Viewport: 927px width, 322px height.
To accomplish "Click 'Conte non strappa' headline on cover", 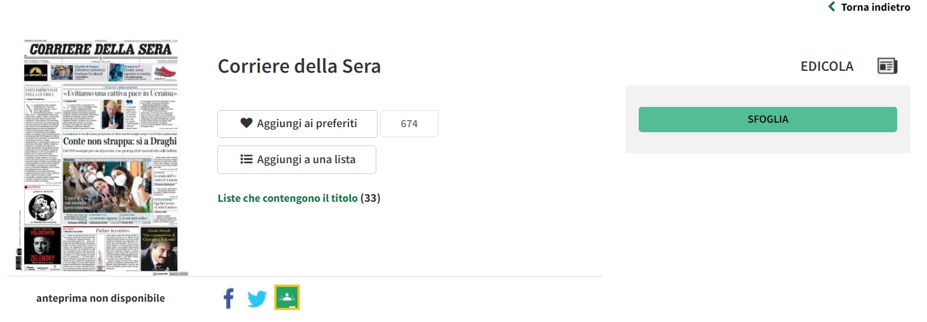I will pos(120,141).
